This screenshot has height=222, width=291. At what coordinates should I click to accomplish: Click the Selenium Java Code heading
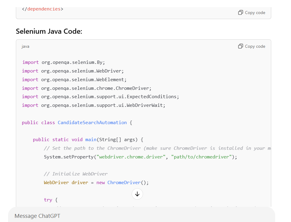point(49,31)
